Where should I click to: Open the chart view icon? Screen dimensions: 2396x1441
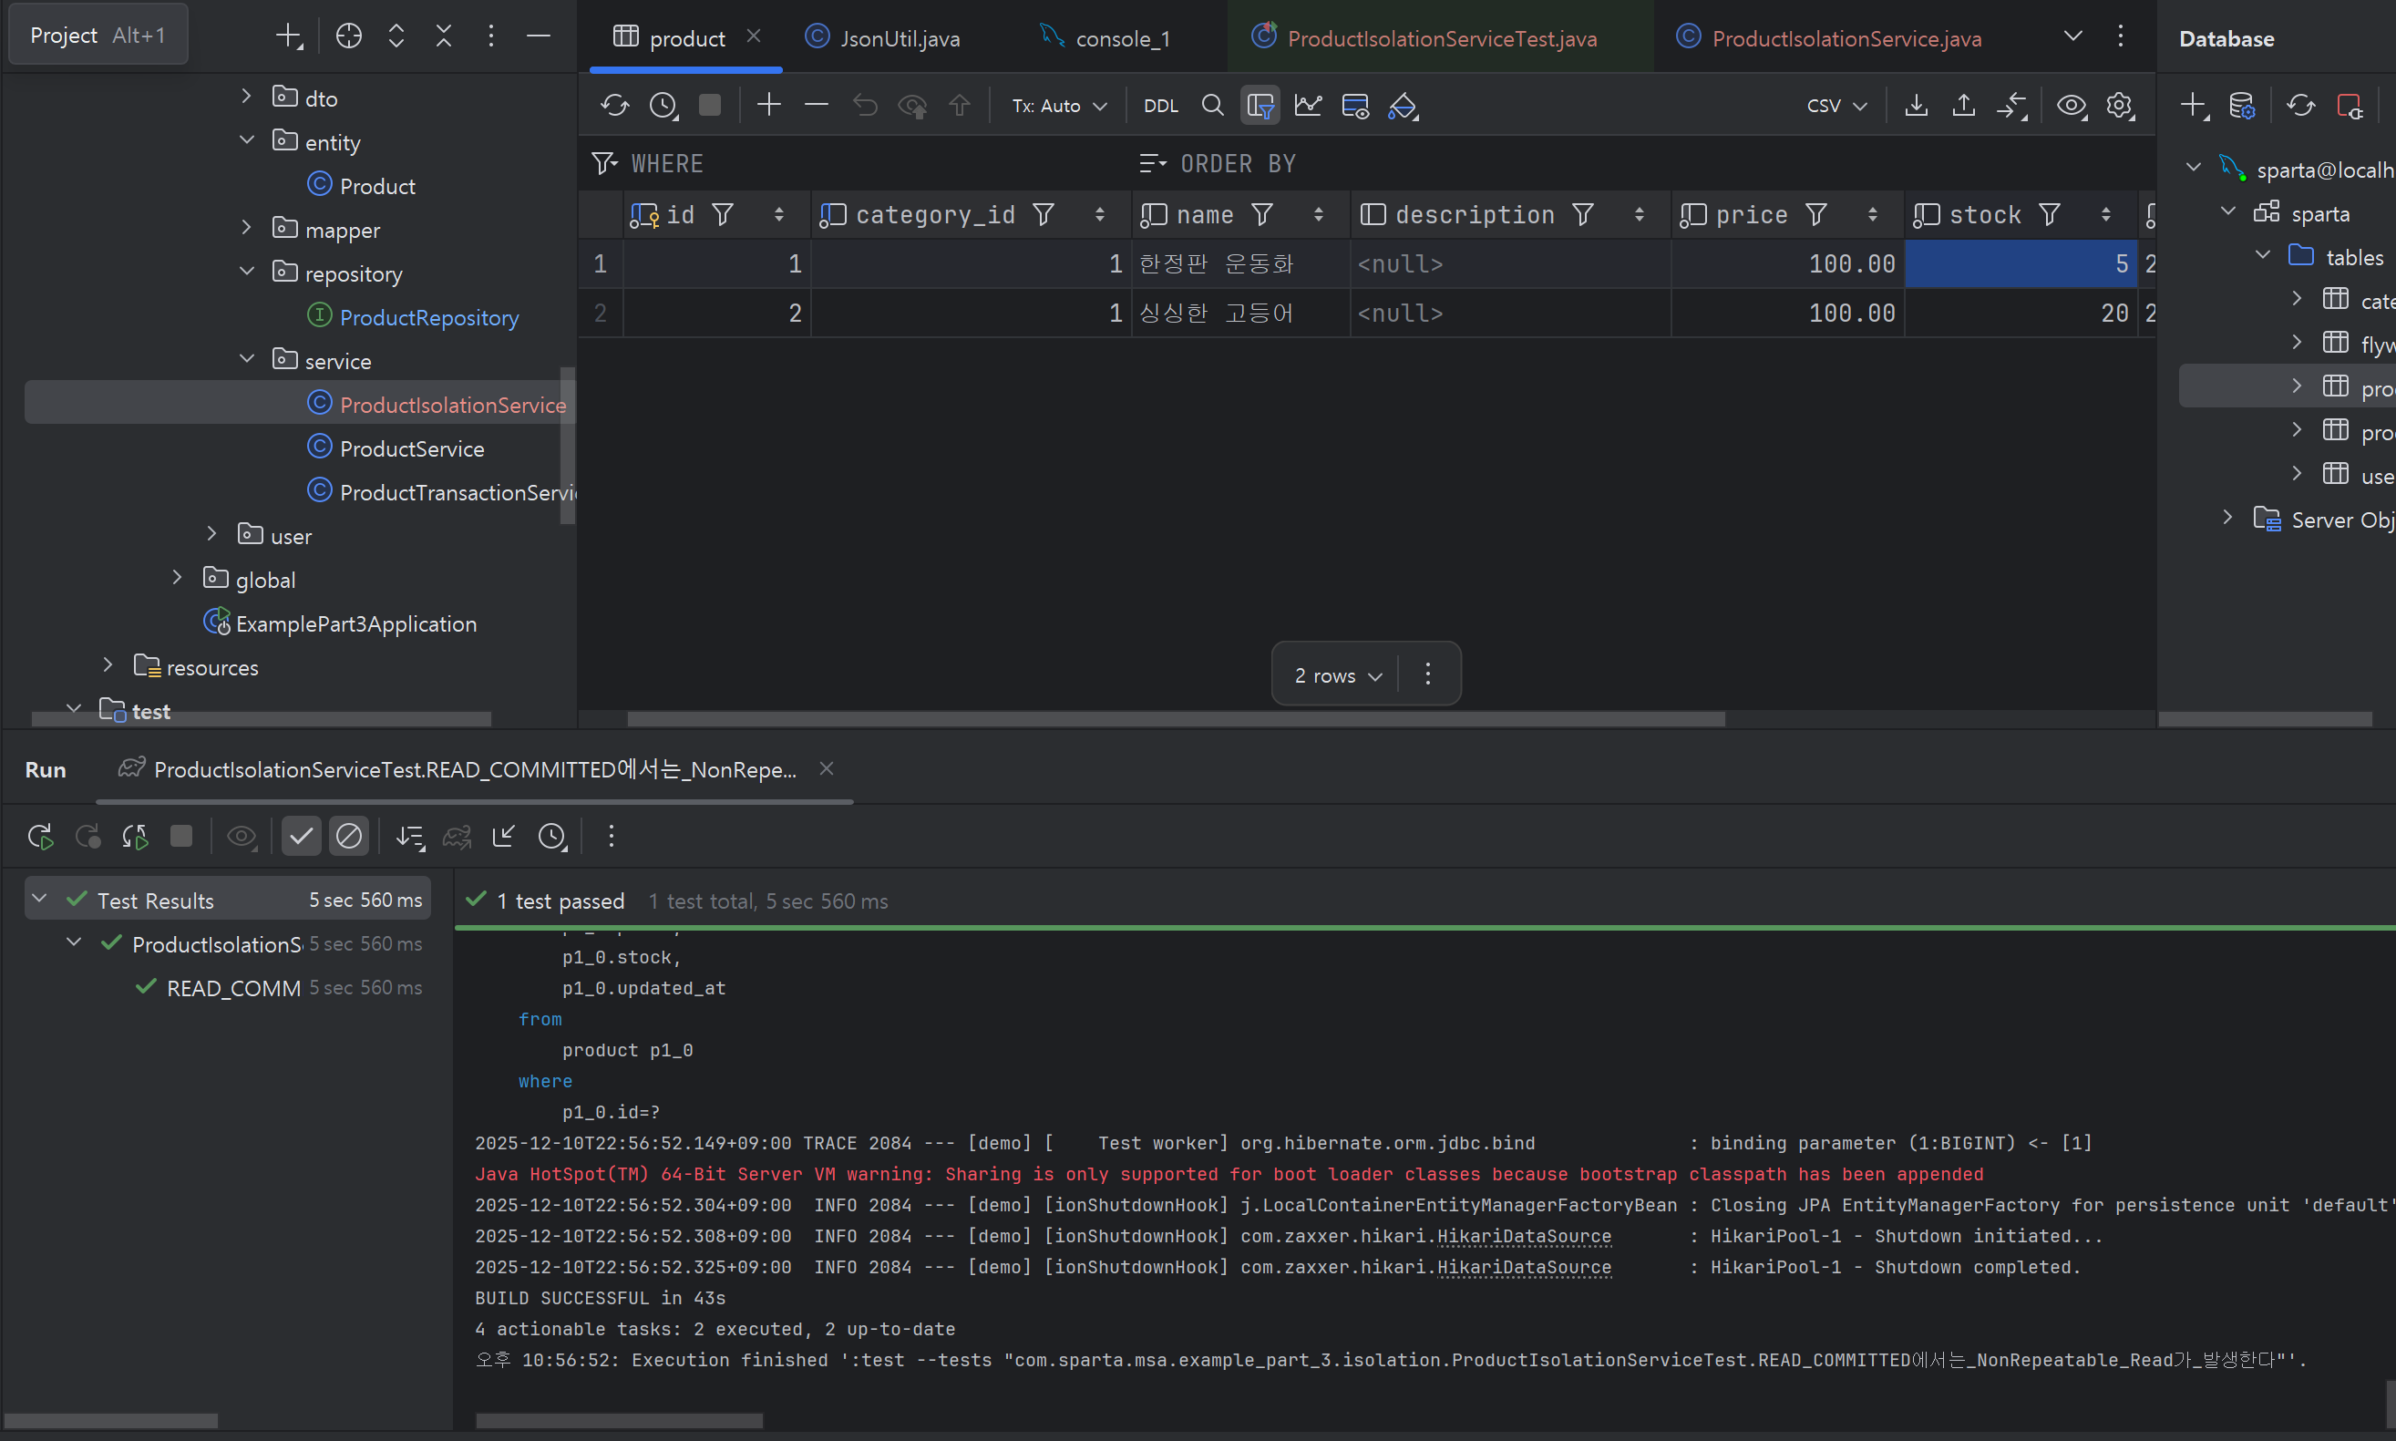(1308, 105)
